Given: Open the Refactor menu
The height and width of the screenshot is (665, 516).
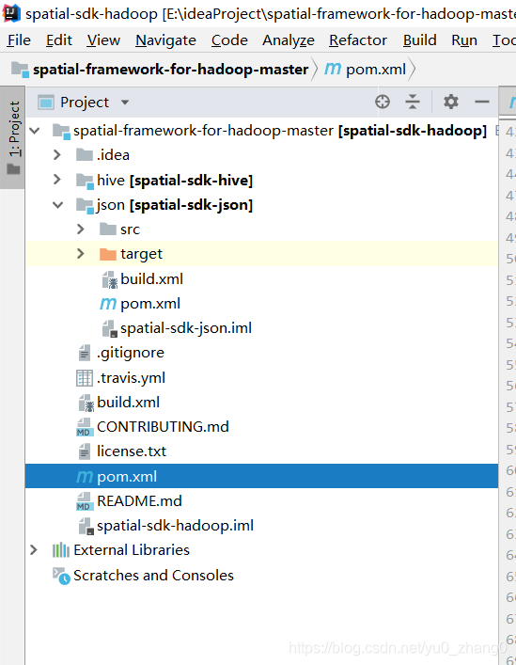Looking at the screenshot, I should [358, 40].
